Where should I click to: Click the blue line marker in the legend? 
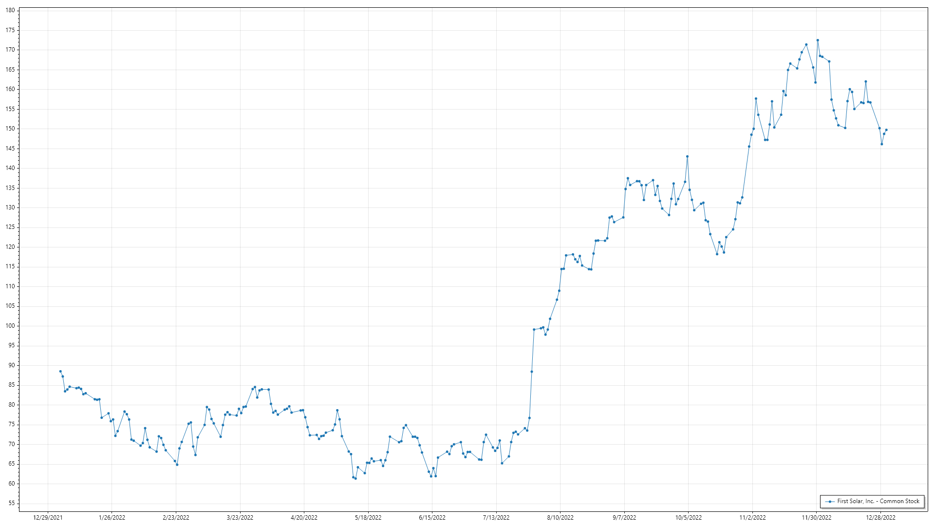coord(830,501)
